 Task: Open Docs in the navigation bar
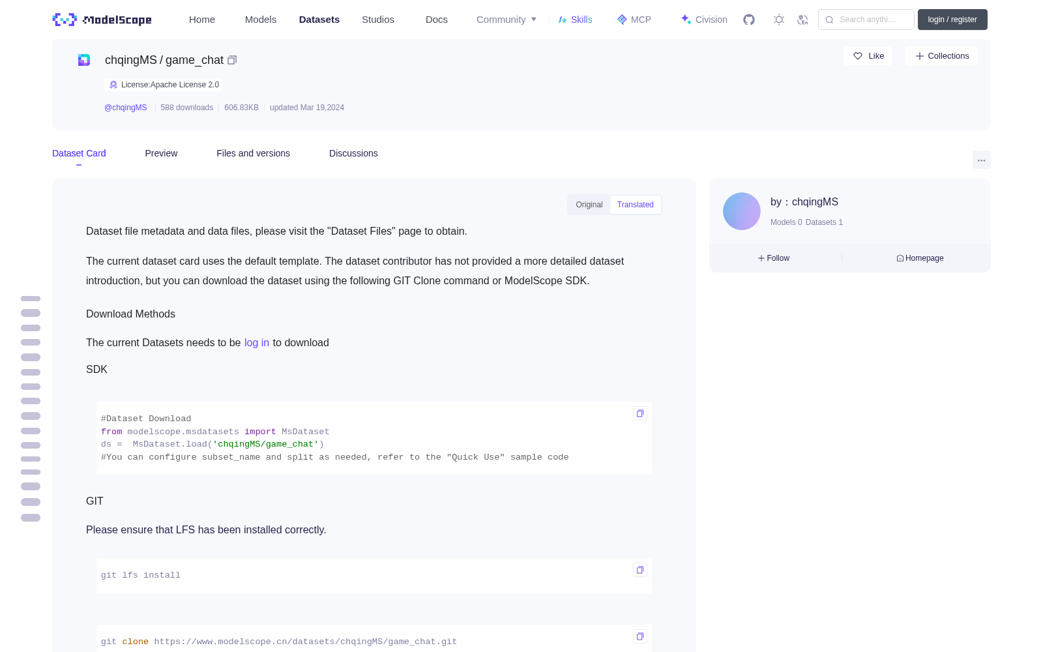437,20
